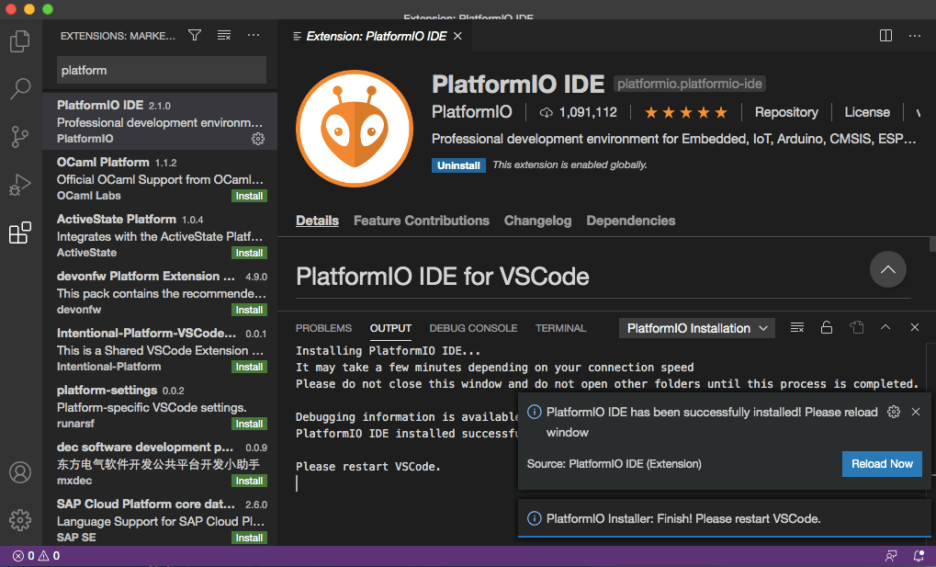
Task: Open the Changelog tab
Action: (537, 221)
